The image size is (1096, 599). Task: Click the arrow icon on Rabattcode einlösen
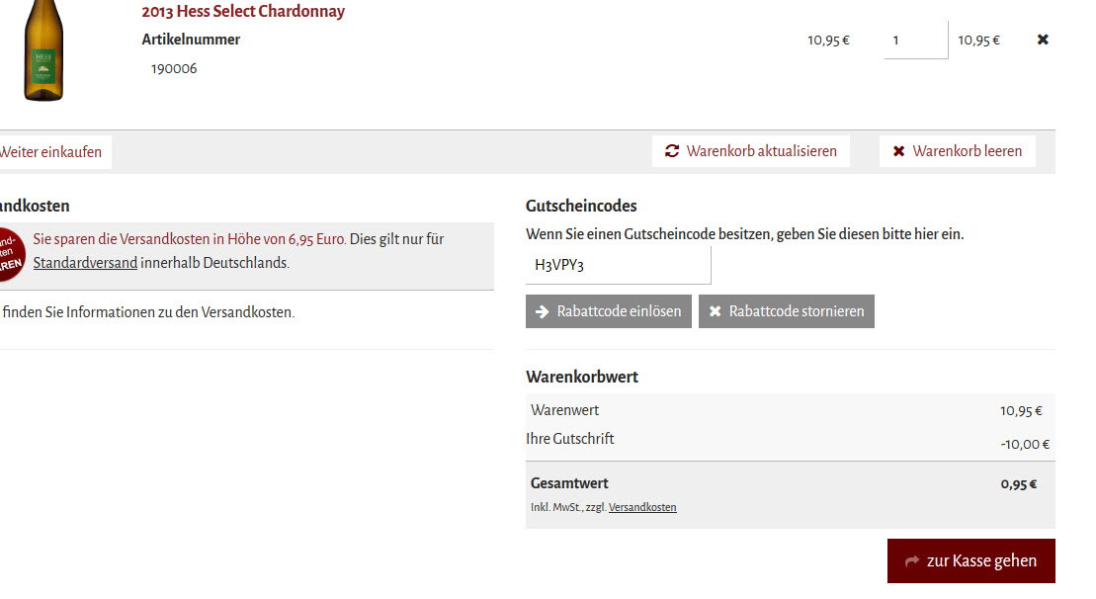[542, 311]
